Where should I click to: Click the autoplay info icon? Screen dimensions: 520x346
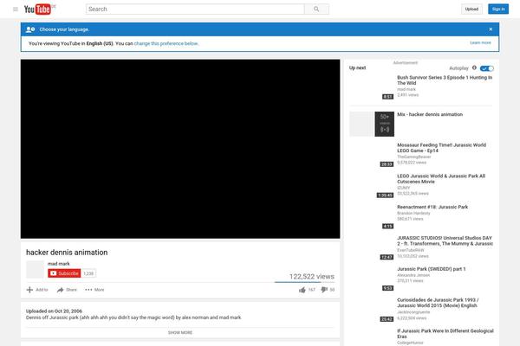474,67
